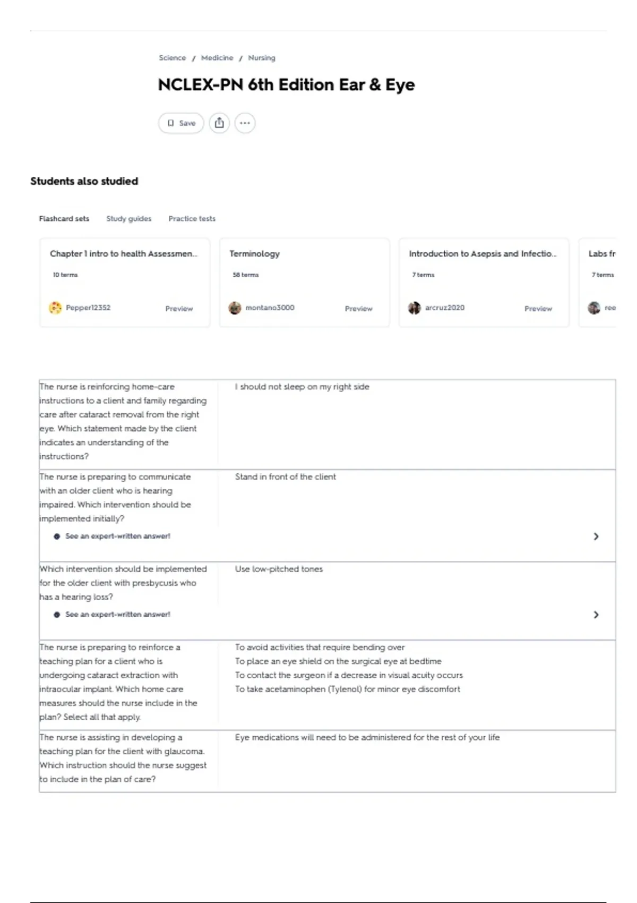The height and width of the screenshot is (903, 637).
Task: Expand expert answer for hearing impaired question
Action: pos(596,536)
